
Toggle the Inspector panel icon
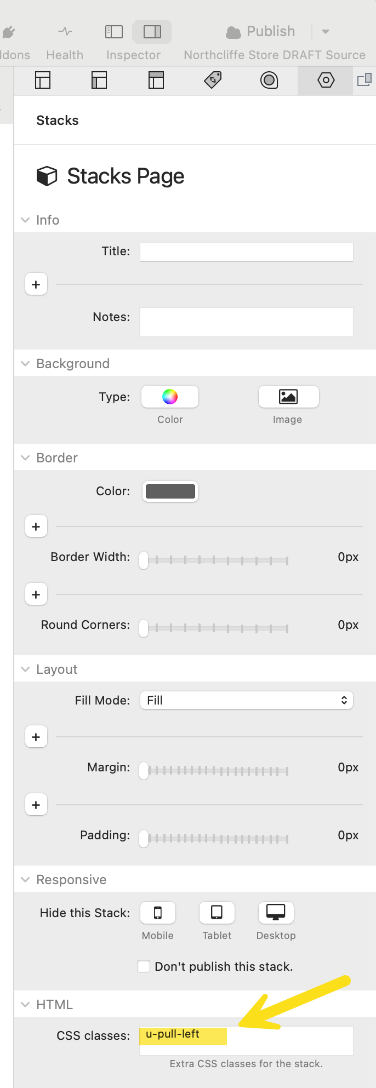(x=152, y=32)
